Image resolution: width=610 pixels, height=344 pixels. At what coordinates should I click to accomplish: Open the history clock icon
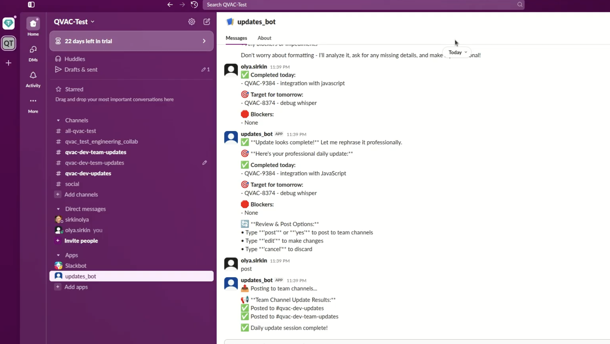click(194, 5)
